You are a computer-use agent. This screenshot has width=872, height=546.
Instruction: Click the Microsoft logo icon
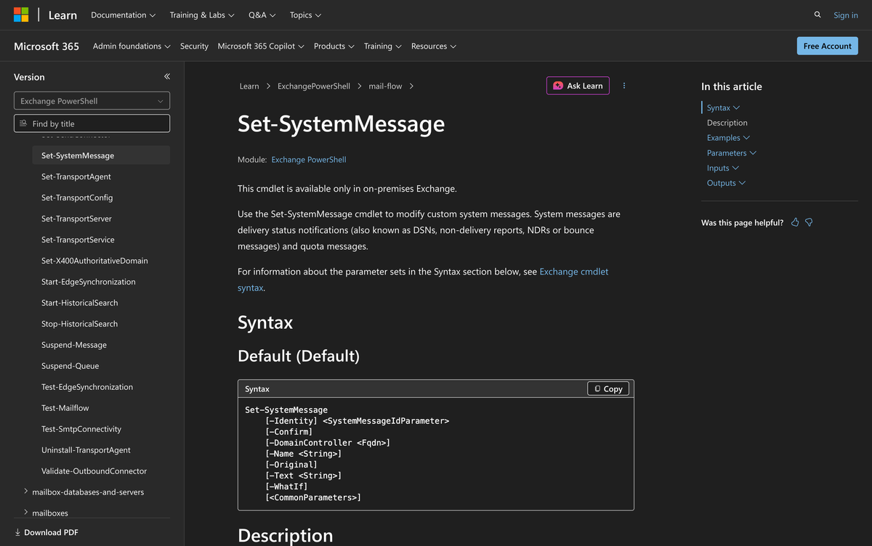tap(21, 15)
